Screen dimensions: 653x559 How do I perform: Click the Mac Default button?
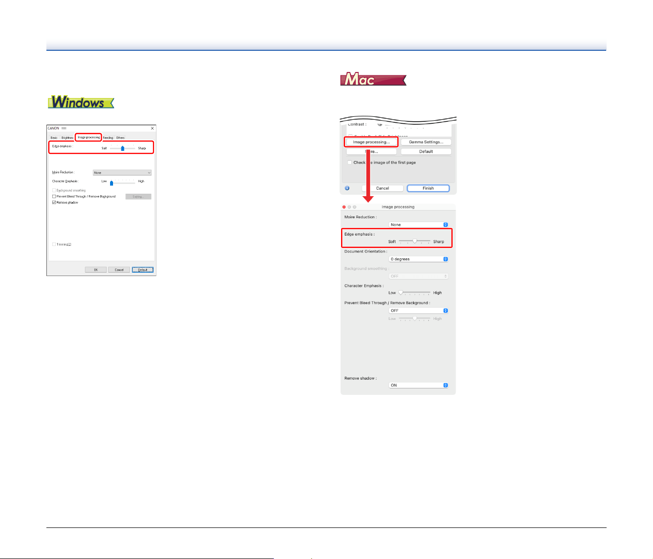coord(426,152)
